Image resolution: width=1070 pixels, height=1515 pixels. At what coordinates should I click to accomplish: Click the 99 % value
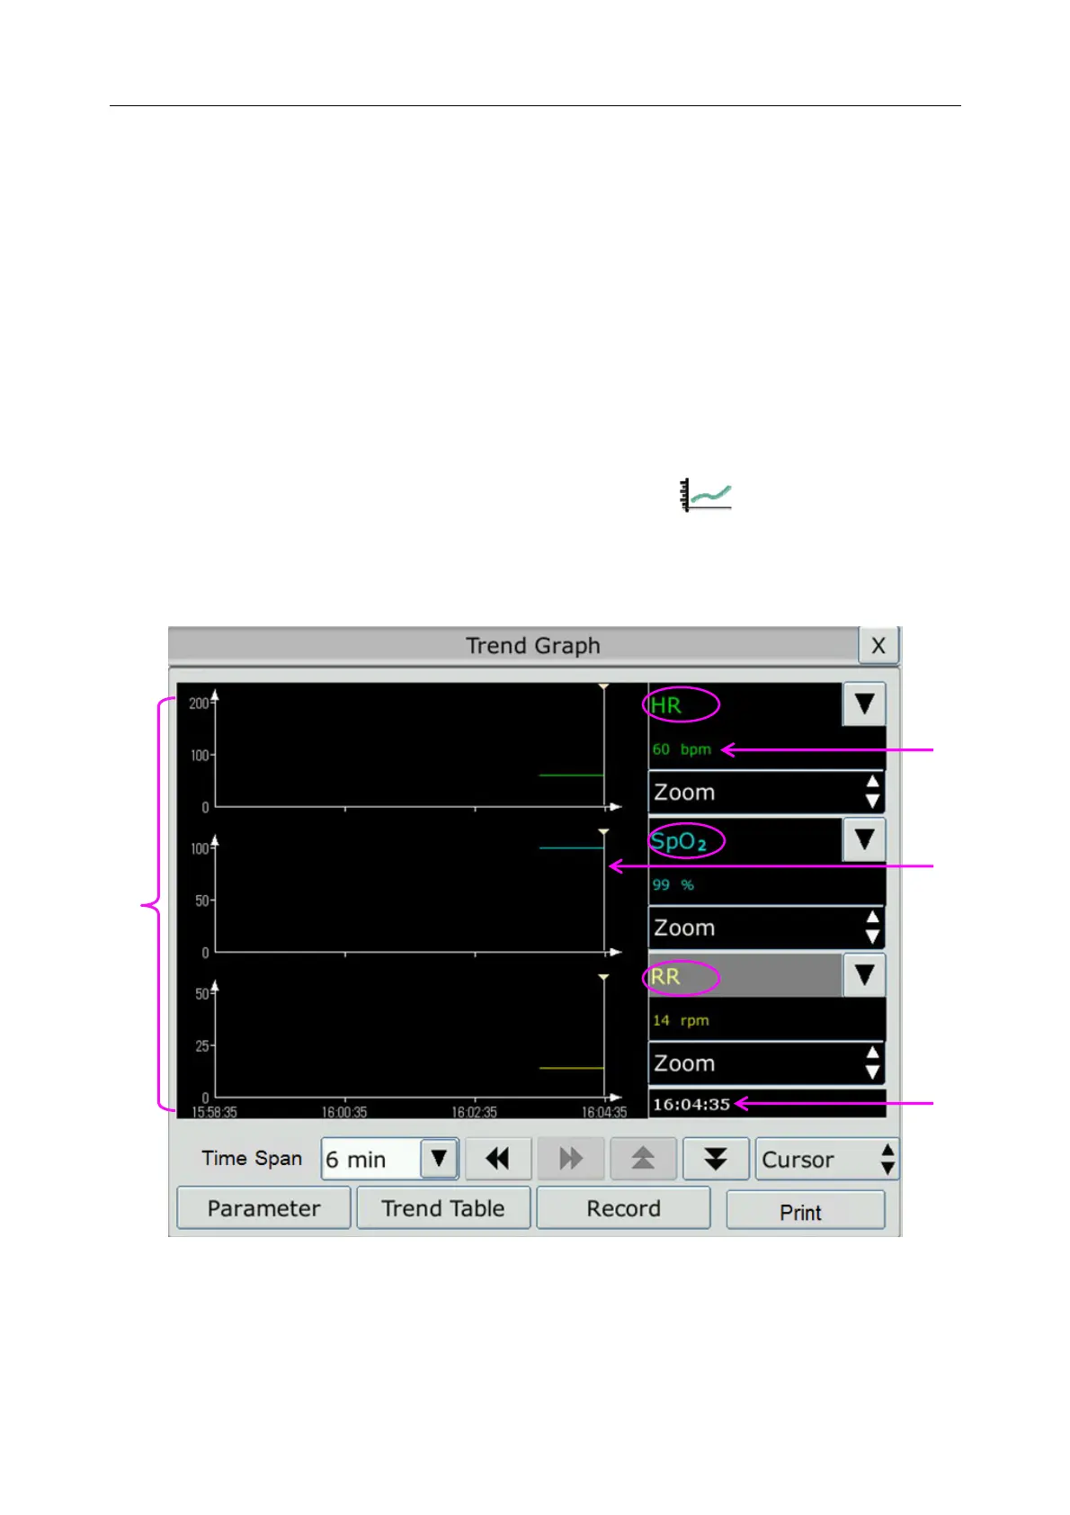[673, 885]
